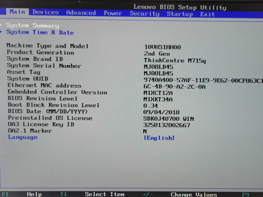The image size is (263, 197).
Task: Click the 3258132802667 key ID value
Action: [167, 125]
